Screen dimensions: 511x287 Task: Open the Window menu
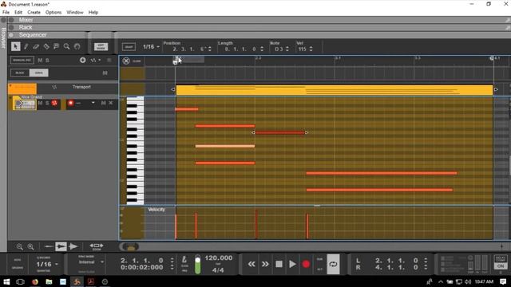[x=75, y=13]
